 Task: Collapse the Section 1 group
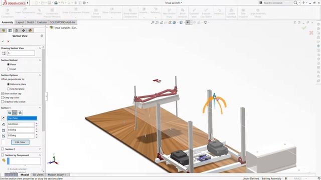[40, 108]
